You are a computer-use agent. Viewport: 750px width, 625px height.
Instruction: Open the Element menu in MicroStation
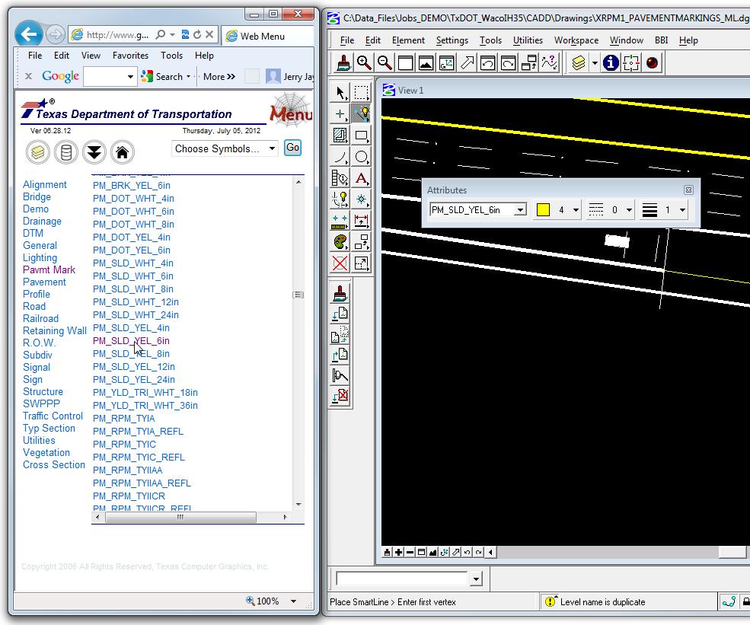click(x=408, y=40)
